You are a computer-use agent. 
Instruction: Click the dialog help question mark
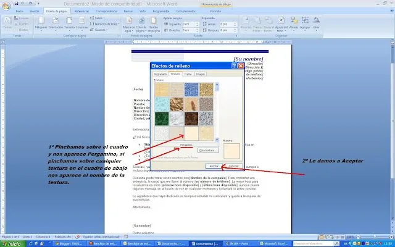[234, 66]
